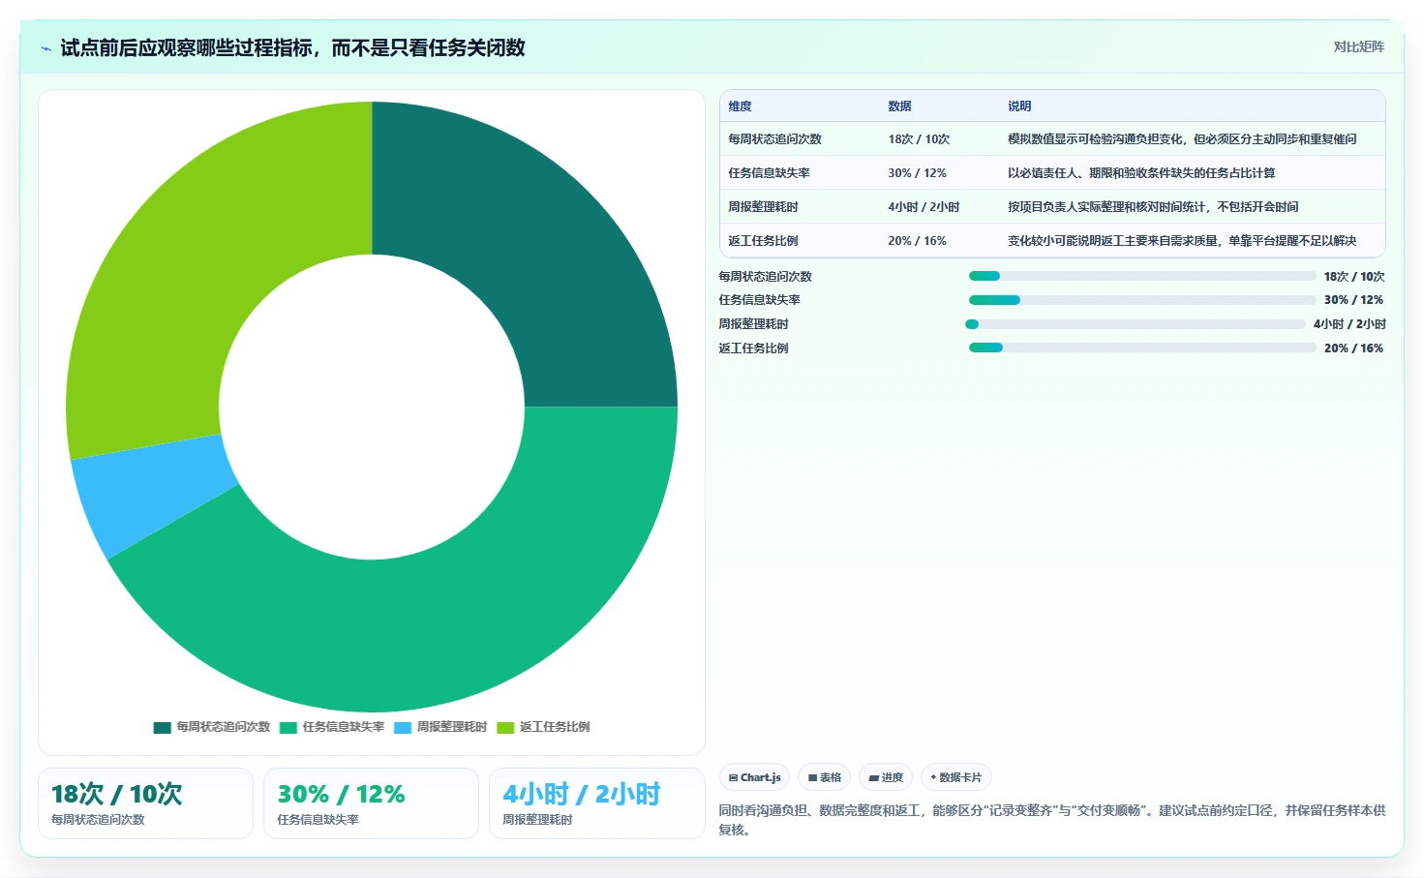Toggle the 任务信息缺失率 legend color box
The width and height of the screenshot is (1424, 878).
click(288, 727)
